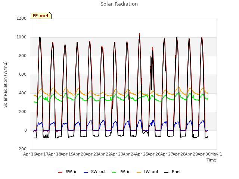239x179 pixels.
Task: Click the blue SW_out legend marker
Action: coord(86,172)
